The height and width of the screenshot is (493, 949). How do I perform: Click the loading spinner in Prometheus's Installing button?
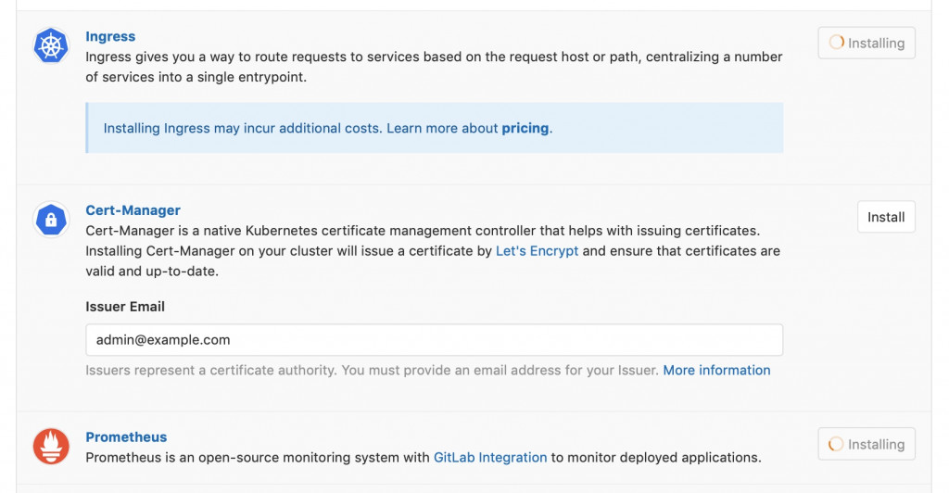click(837, 445)
